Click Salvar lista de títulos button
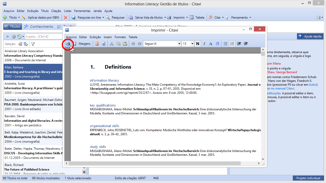 [x=146, y=18]
